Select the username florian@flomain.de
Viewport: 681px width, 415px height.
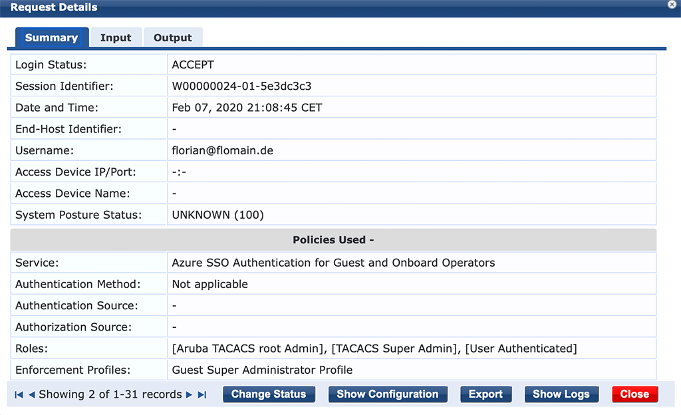[222, 150]
